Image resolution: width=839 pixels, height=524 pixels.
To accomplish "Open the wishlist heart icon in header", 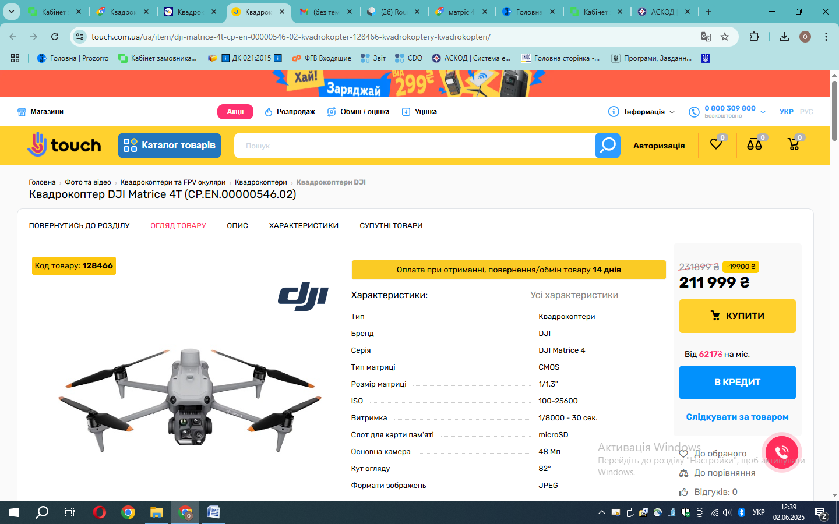I will tap(716, 144).
